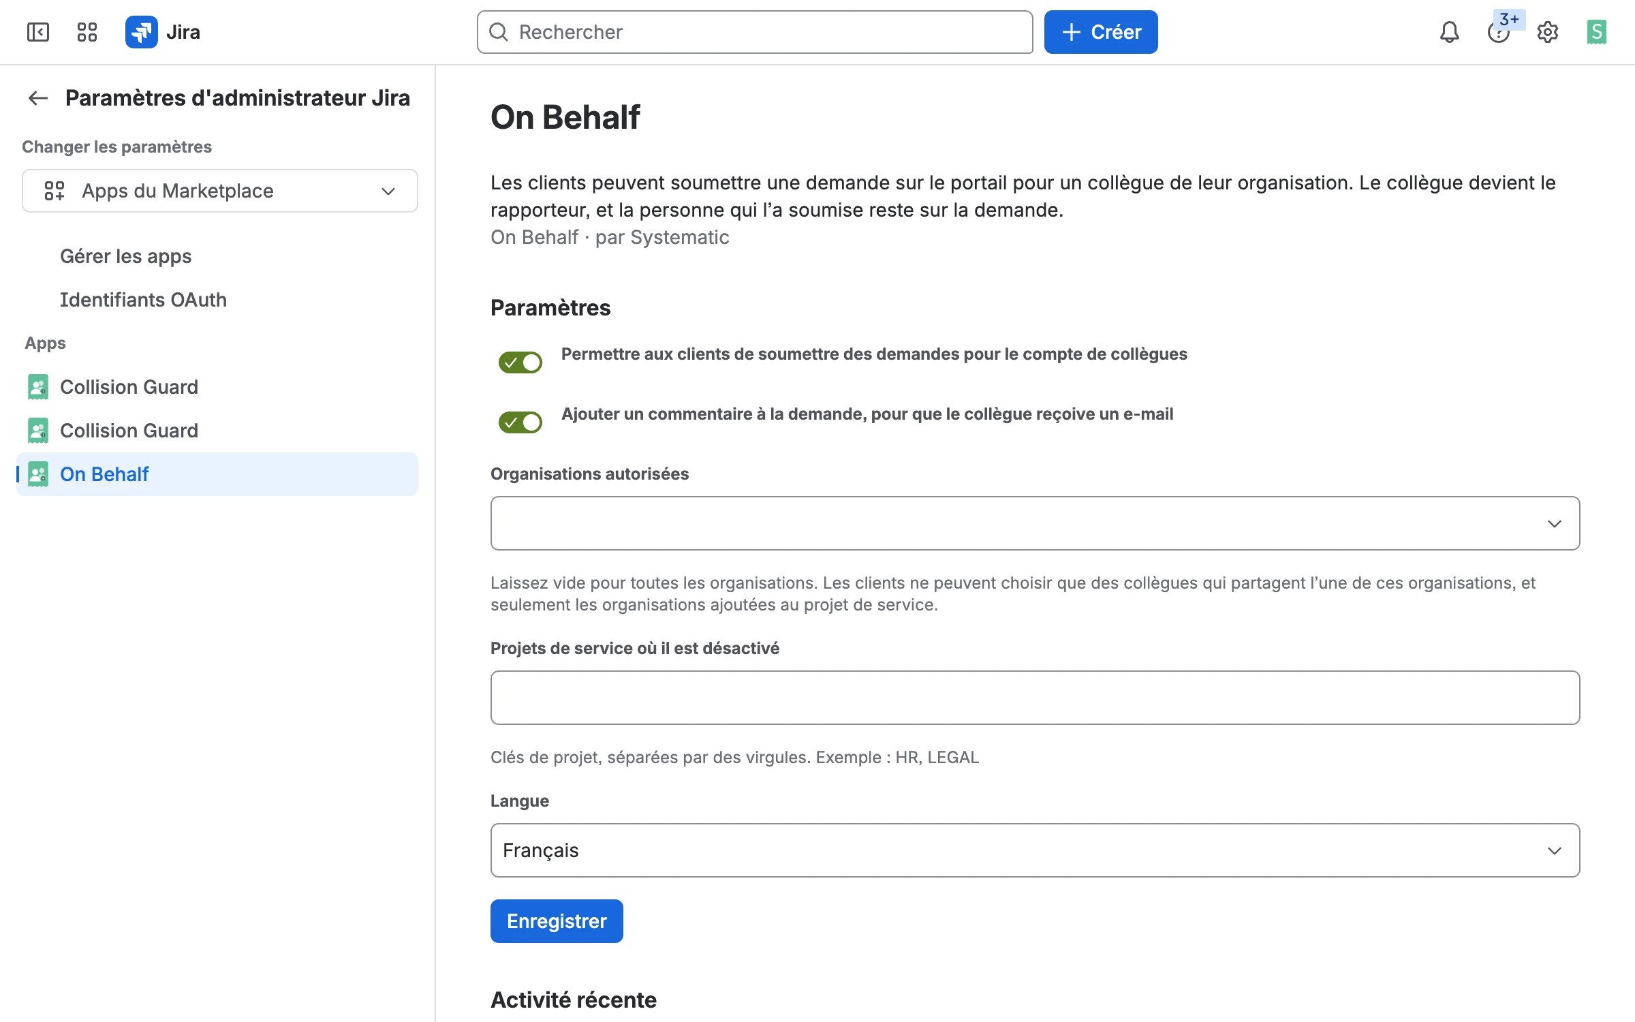Toggle off the add comment email option
1635x1022 pixels.
pos(520,422)
